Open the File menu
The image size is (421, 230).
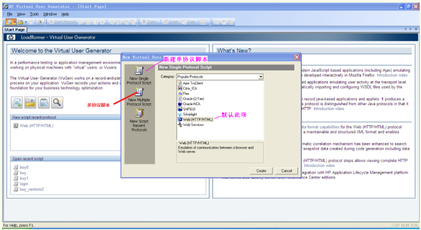point(10,14)
